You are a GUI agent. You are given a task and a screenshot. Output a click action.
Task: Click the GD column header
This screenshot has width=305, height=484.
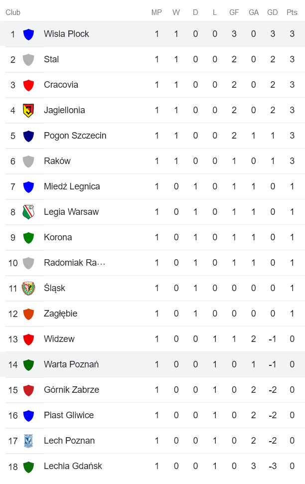pyautogui.click(x=273, y=12)
